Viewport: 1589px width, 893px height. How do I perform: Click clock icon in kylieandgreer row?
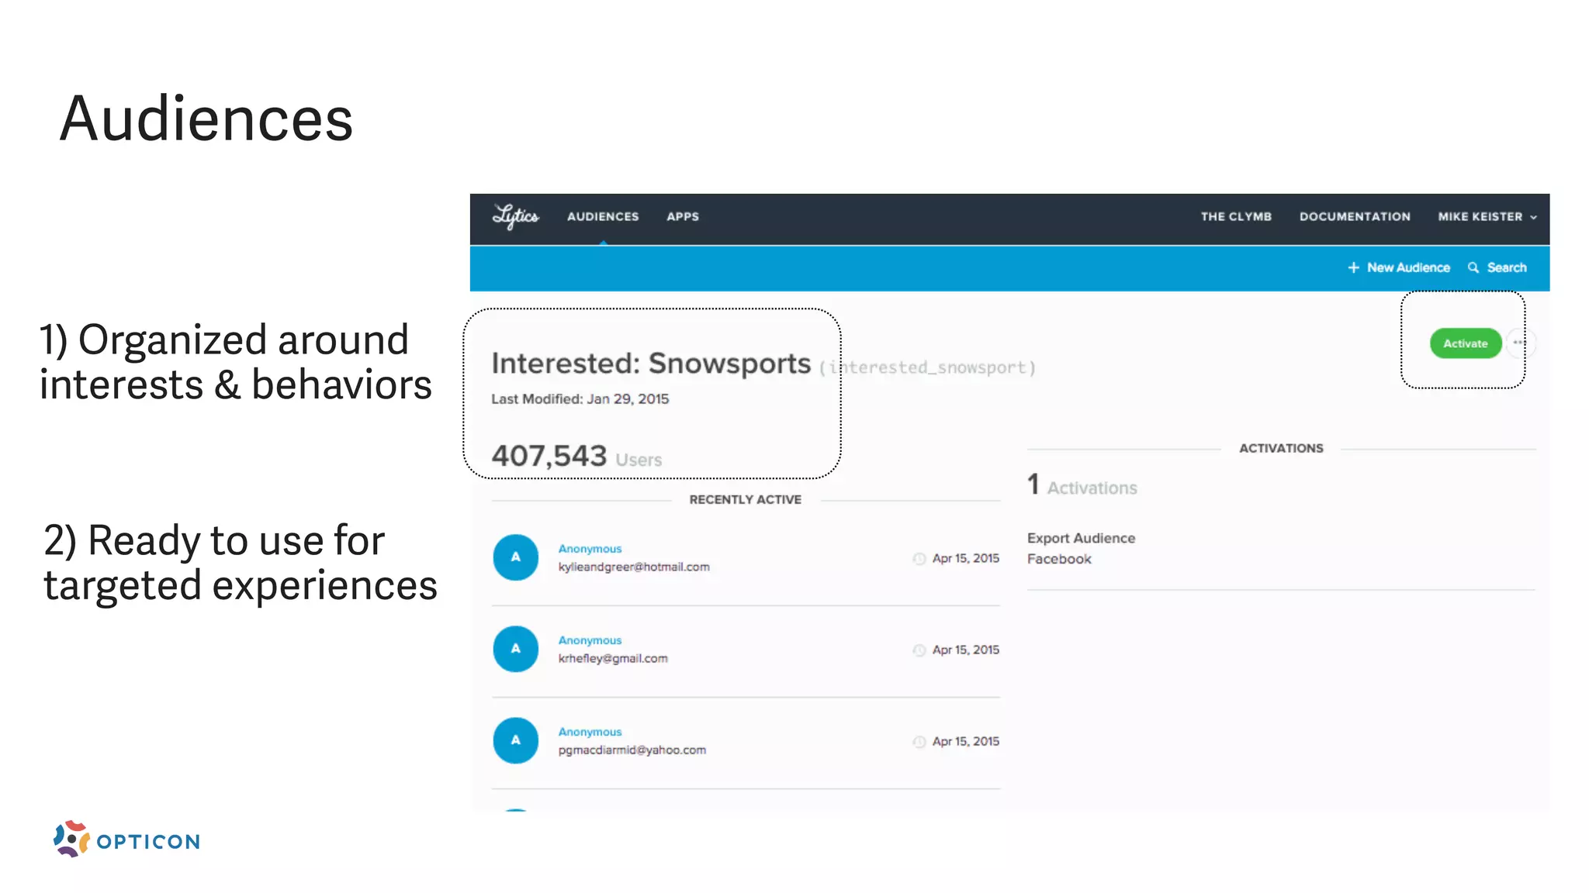pos(919,559)
